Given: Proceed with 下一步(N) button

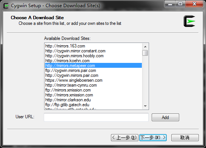Looking at the screenshot, I should (153, 137).
